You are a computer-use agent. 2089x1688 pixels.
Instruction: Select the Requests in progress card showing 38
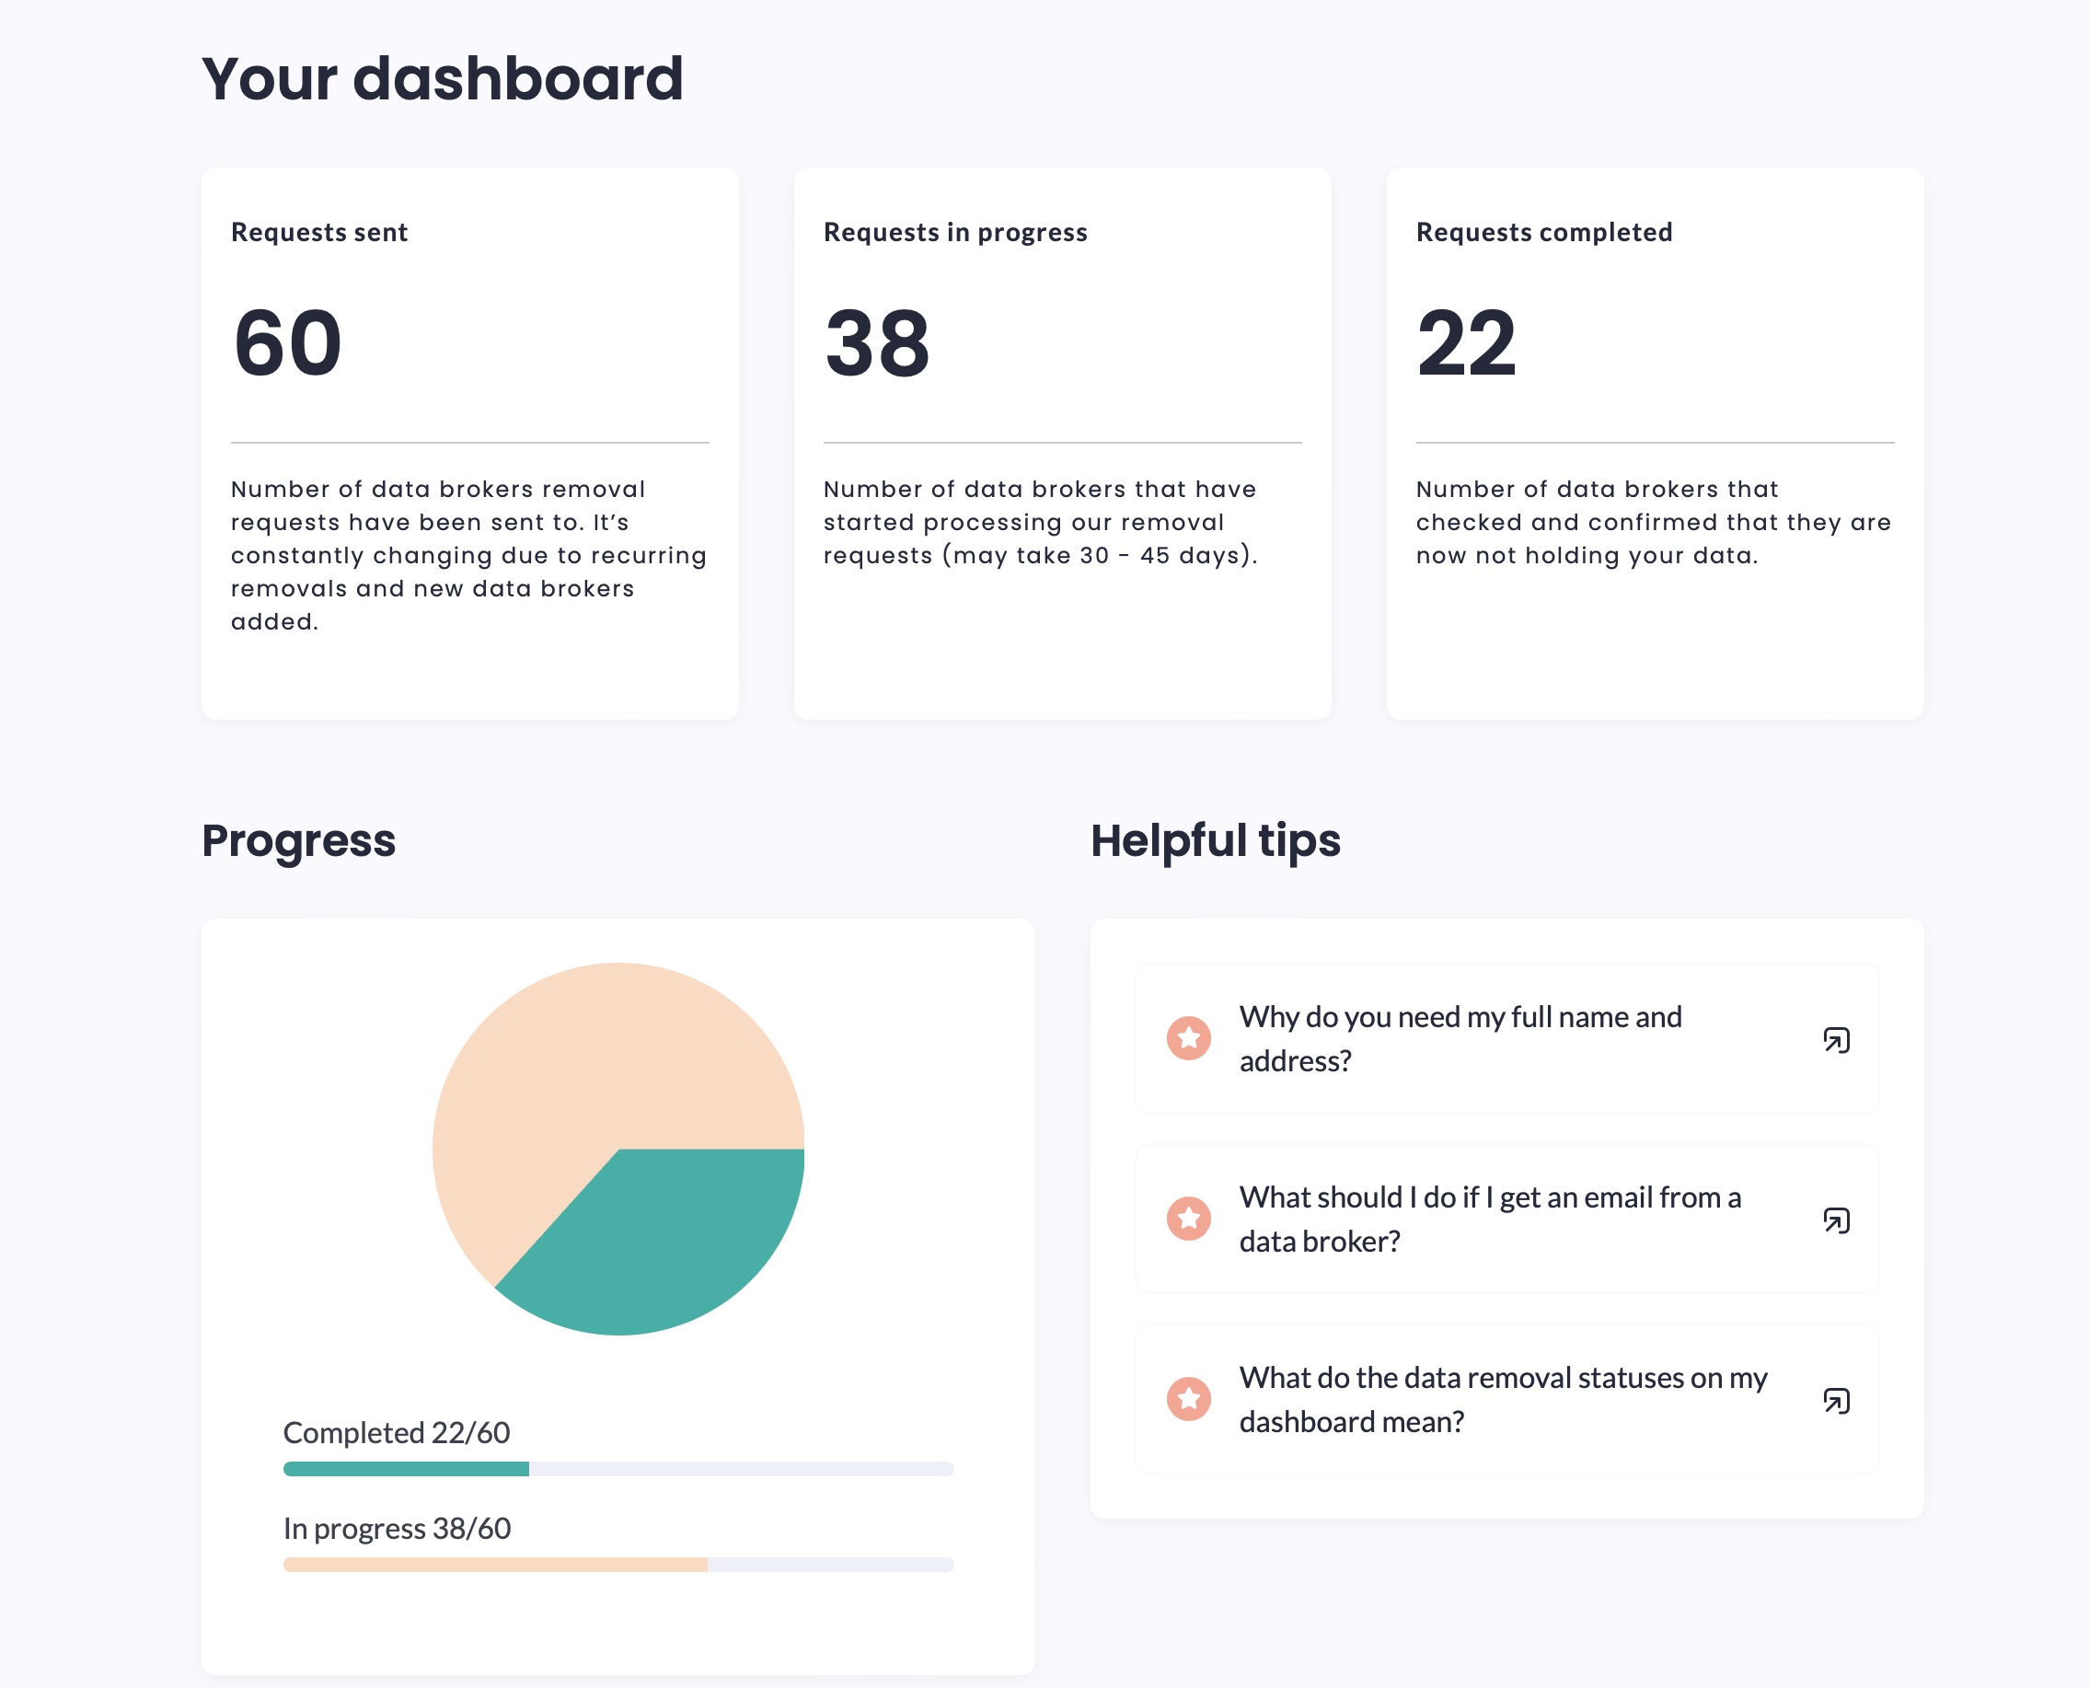(1061, 443)
